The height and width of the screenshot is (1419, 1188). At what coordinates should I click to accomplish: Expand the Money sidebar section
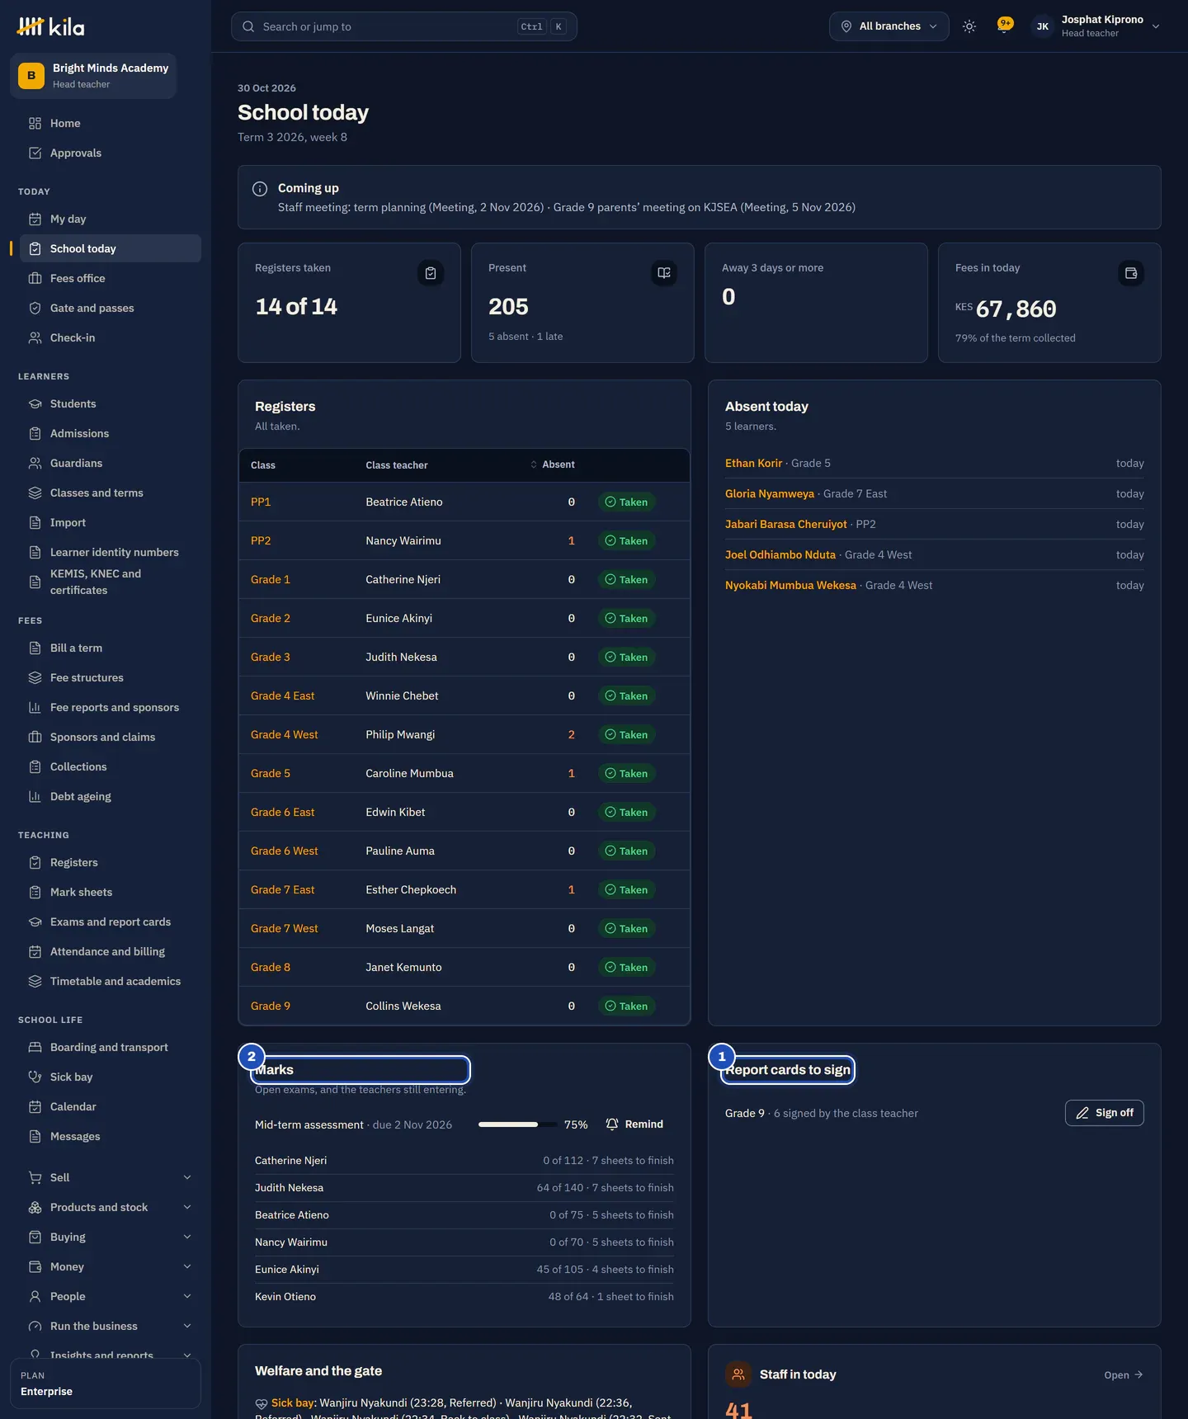tap(111, 1266)
